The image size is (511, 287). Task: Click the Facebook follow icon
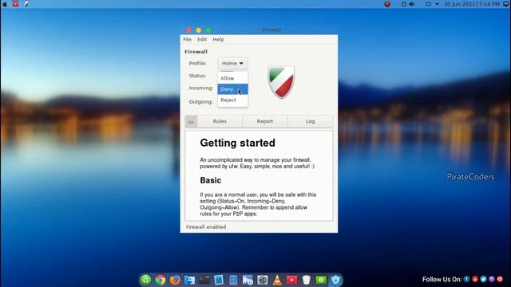click(466, 279)
